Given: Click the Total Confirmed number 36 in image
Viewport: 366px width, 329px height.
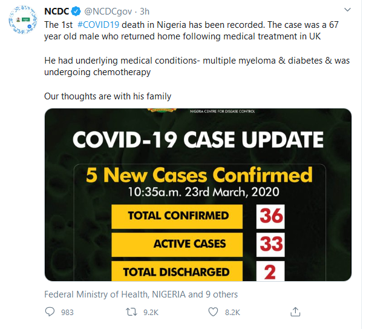Looking at the screenshot, I should click(x=270, y=216).
